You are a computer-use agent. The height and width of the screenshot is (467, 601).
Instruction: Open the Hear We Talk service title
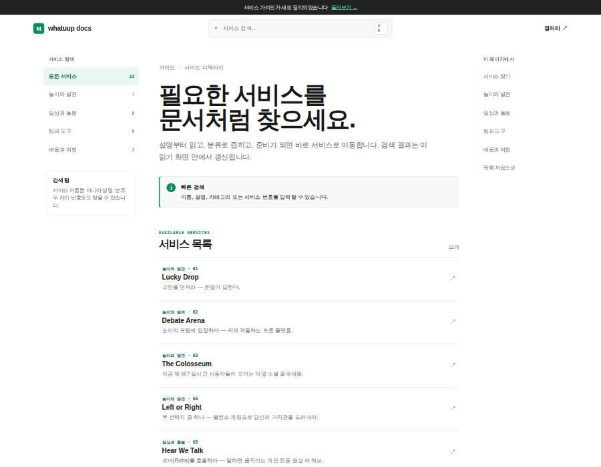pyautogui.click(x=182, y=450)
